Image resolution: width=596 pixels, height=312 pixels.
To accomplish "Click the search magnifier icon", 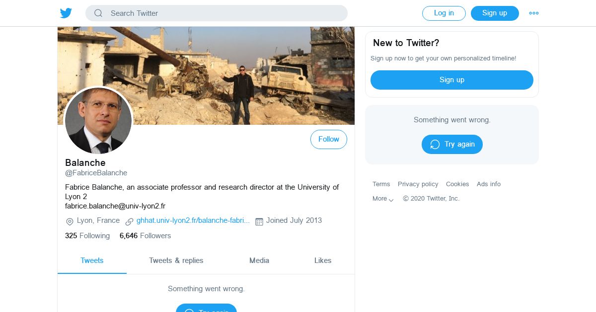I will [x=98, y=13].
